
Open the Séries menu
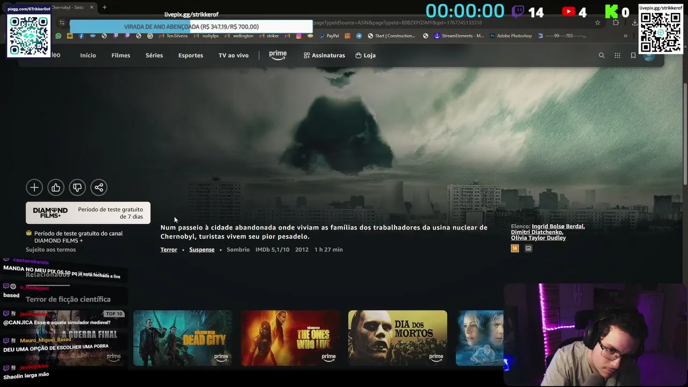pyautogui.click(x=154, y=55)
